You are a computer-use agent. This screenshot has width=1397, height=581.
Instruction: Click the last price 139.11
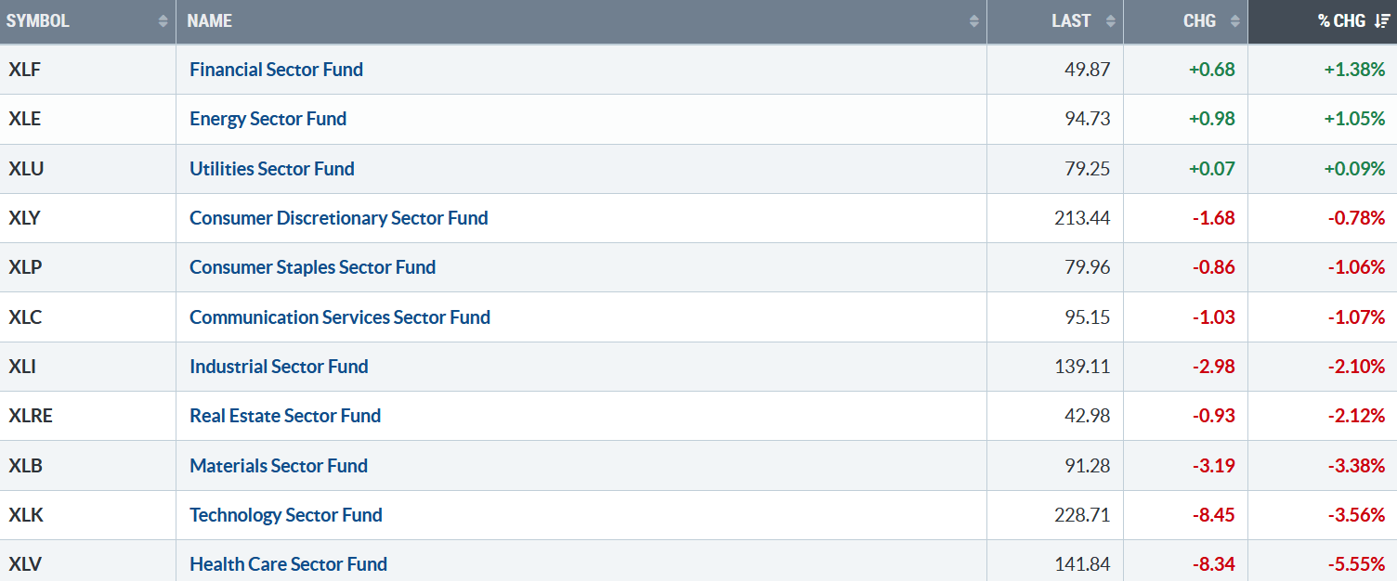[x=1083, y=367]
